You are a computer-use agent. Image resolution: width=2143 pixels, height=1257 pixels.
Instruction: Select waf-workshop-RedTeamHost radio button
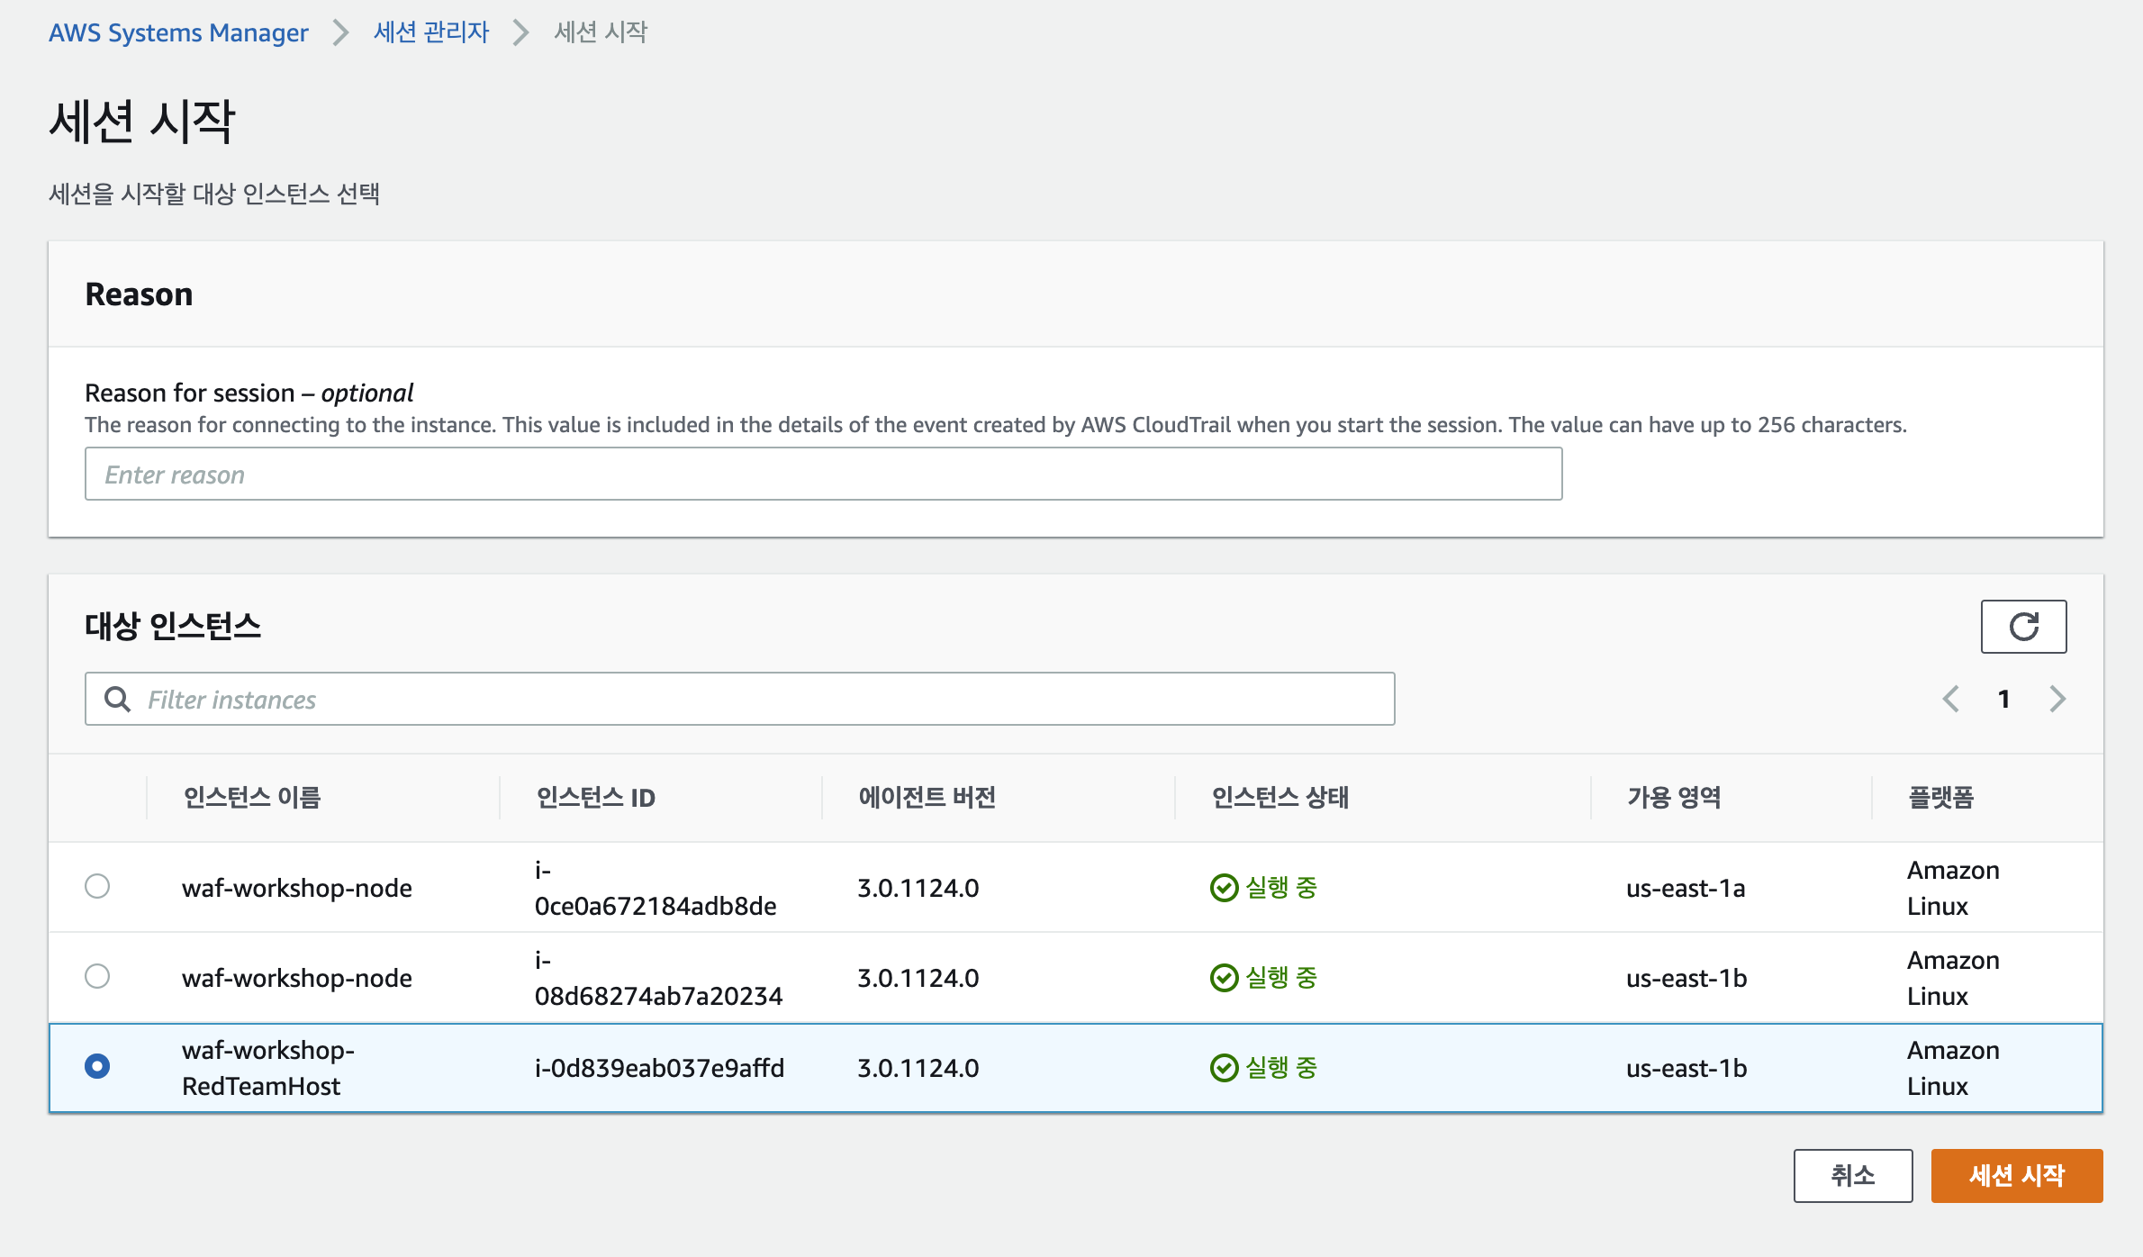tap(97, 1066)
